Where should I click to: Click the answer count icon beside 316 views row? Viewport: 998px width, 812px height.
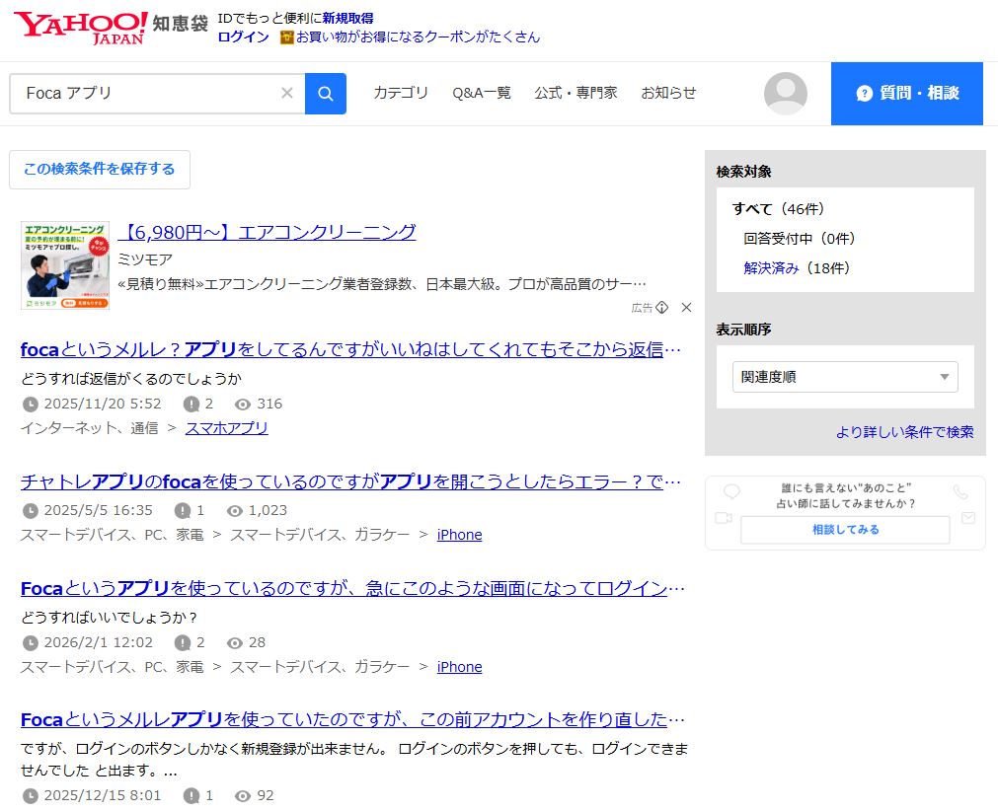pos(191,405)
